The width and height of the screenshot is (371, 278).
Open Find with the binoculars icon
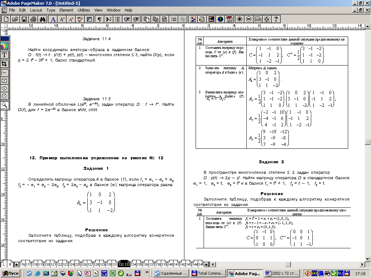point(42,19)
